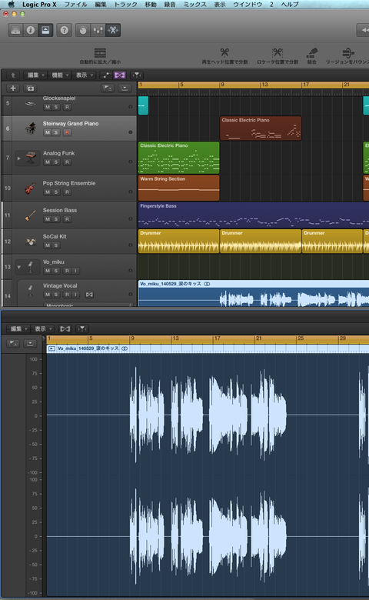This screenshot has width=369, height=600.
Task: Open the Mixer faders icon
Action: (98, 30)
